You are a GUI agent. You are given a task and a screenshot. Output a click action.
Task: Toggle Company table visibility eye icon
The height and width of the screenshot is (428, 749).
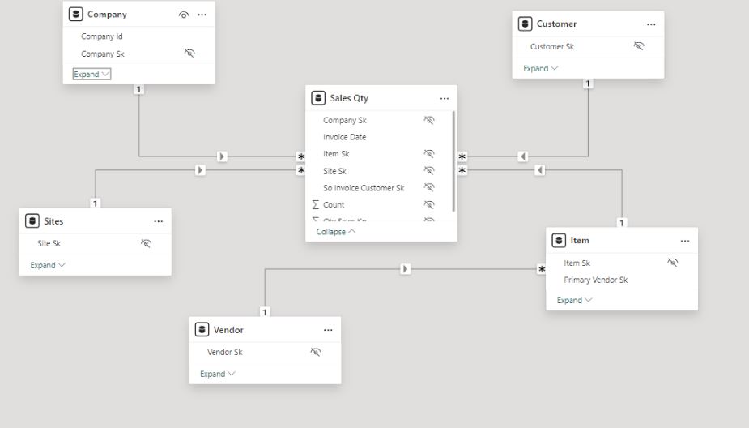click(184, 15)
